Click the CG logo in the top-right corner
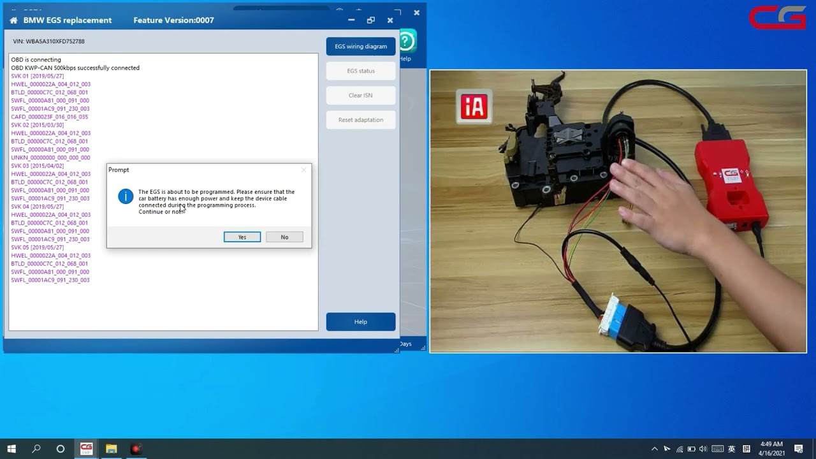This screenshot has width=816, height=459. (777, 17)
